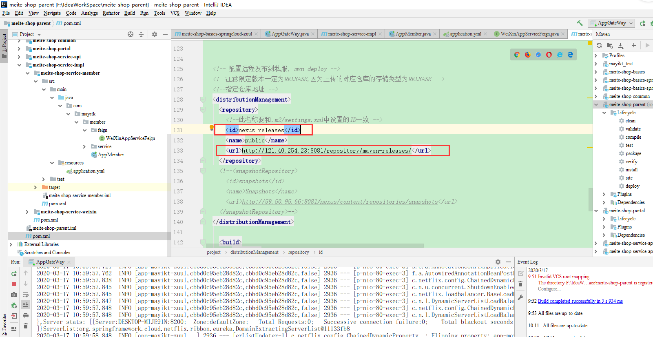Image resolution: width=653 pixels, height=337 pixels.
Task: Click the editor vertical scrollbar thumb
Action: (x=590, y=200)
